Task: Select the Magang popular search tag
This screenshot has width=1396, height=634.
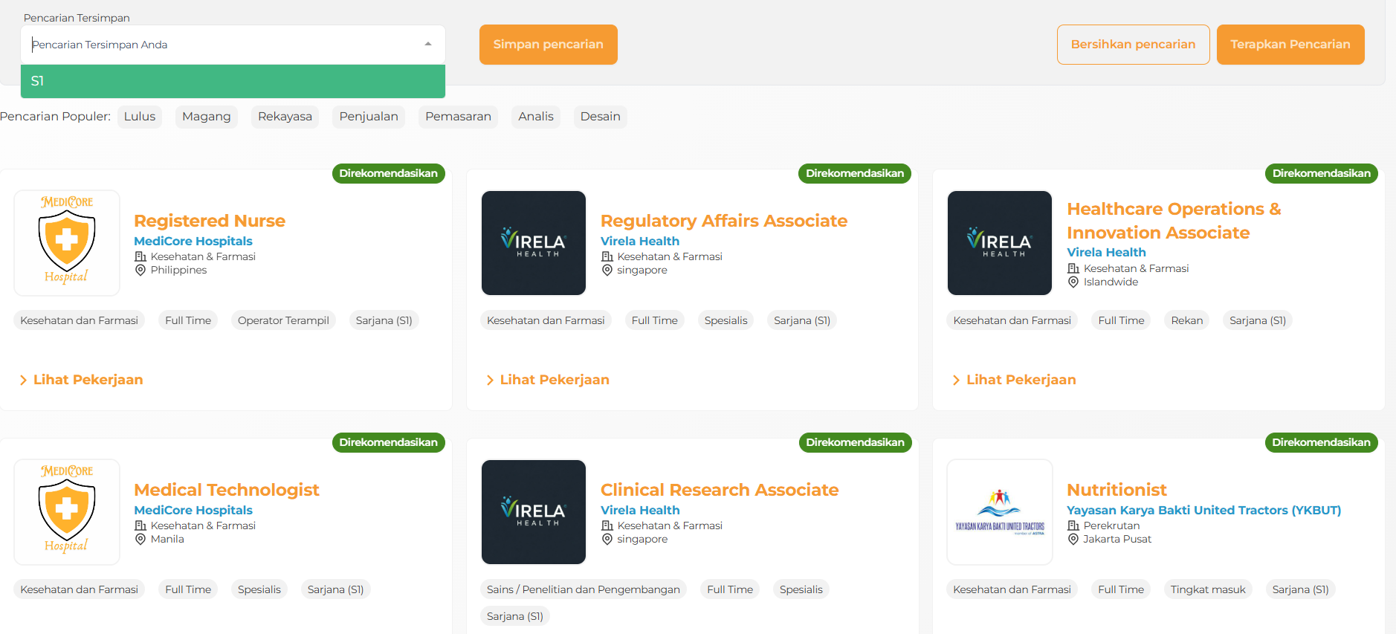Action: click(206, 117)
